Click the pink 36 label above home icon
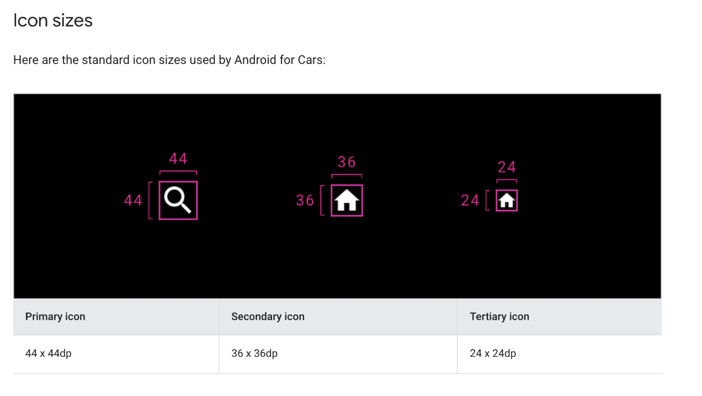This screenshot has height=396, width=702. 347,162
